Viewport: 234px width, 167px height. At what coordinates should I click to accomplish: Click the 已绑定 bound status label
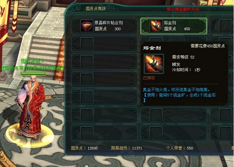[149, 78]
